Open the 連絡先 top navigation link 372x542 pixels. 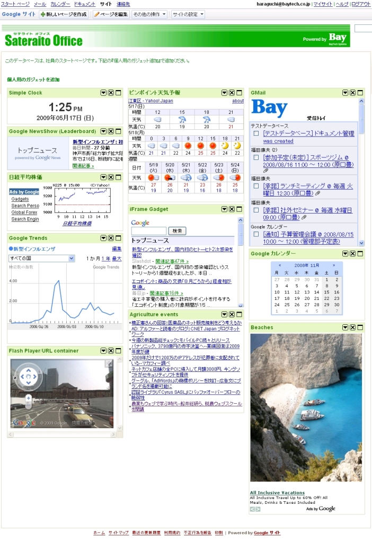click(x=123, y=4)
